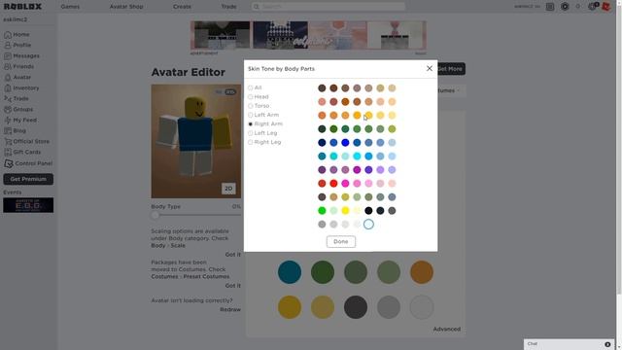Select the Left Leg radio button

pos(251,133)
